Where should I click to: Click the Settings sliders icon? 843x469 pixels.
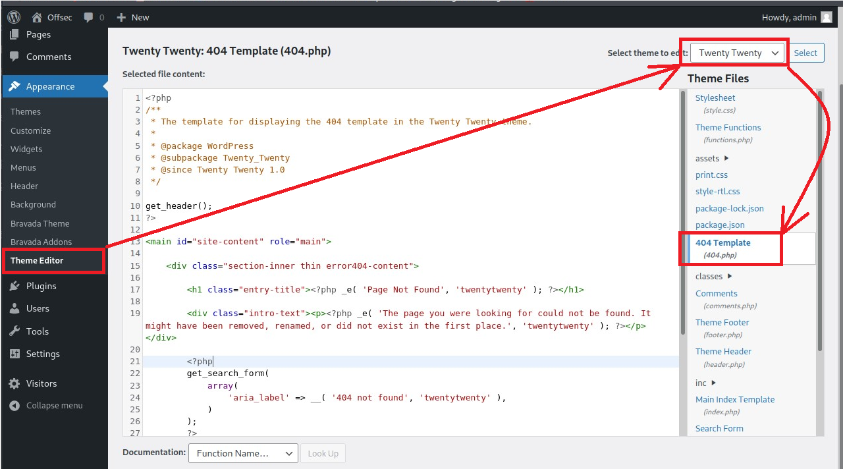click(14, 354)
